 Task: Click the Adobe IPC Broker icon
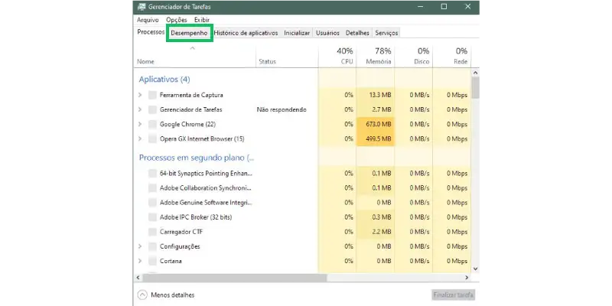pyautogui.click(x=153, y=217)
